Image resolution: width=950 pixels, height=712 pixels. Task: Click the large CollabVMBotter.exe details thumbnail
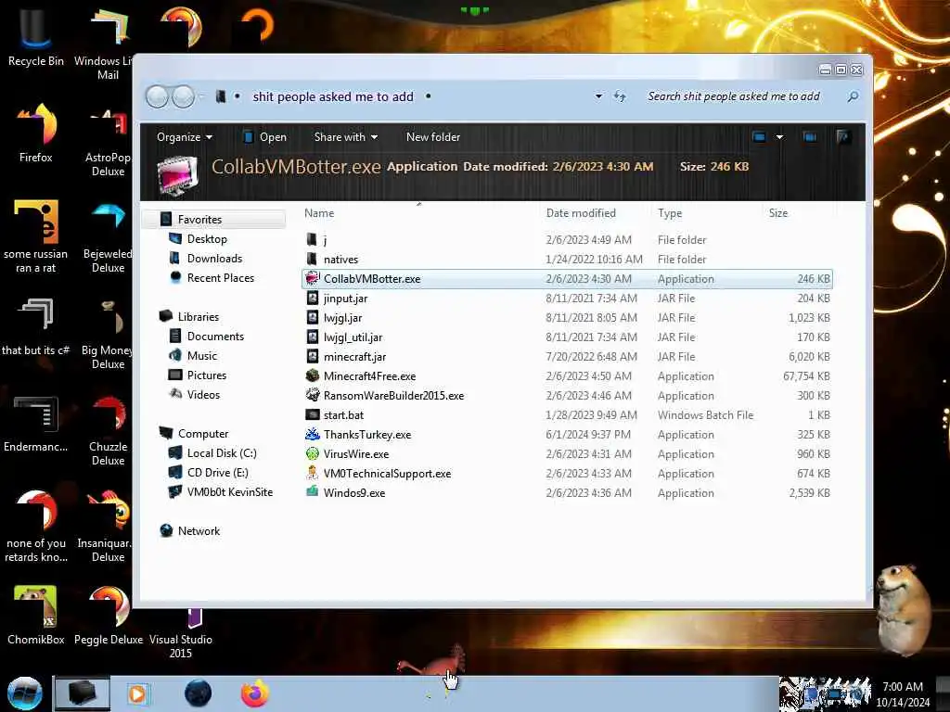tap(177, 174)
